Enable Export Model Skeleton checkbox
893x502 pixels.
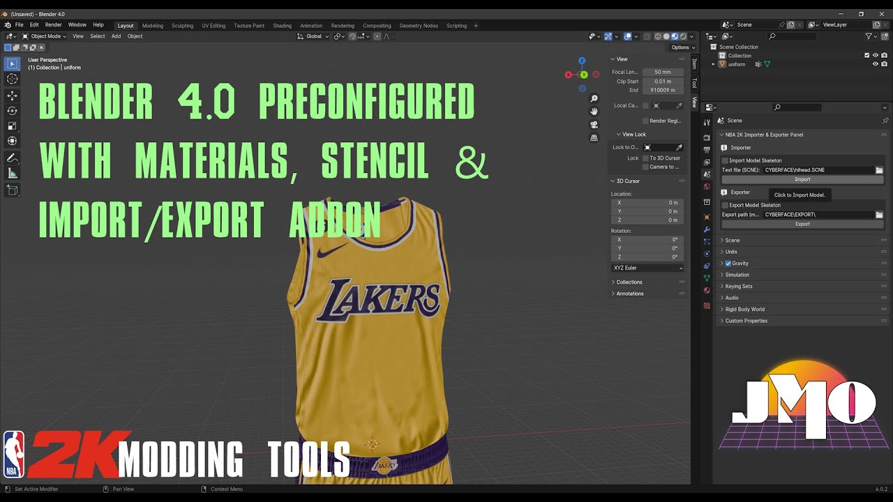click(x=725, y=205)
